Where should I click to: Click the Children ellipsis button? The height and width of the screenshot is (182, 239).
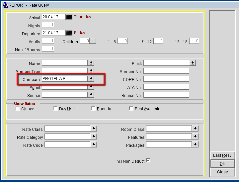93,41
